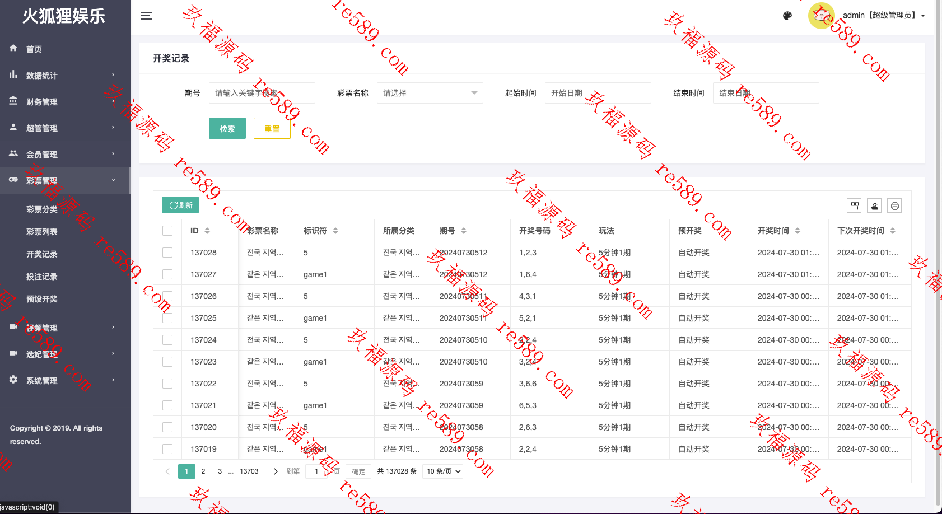Open the admin user dropdown menu
The width and height of the screenshot is (942, 514).
click(884, 16)
